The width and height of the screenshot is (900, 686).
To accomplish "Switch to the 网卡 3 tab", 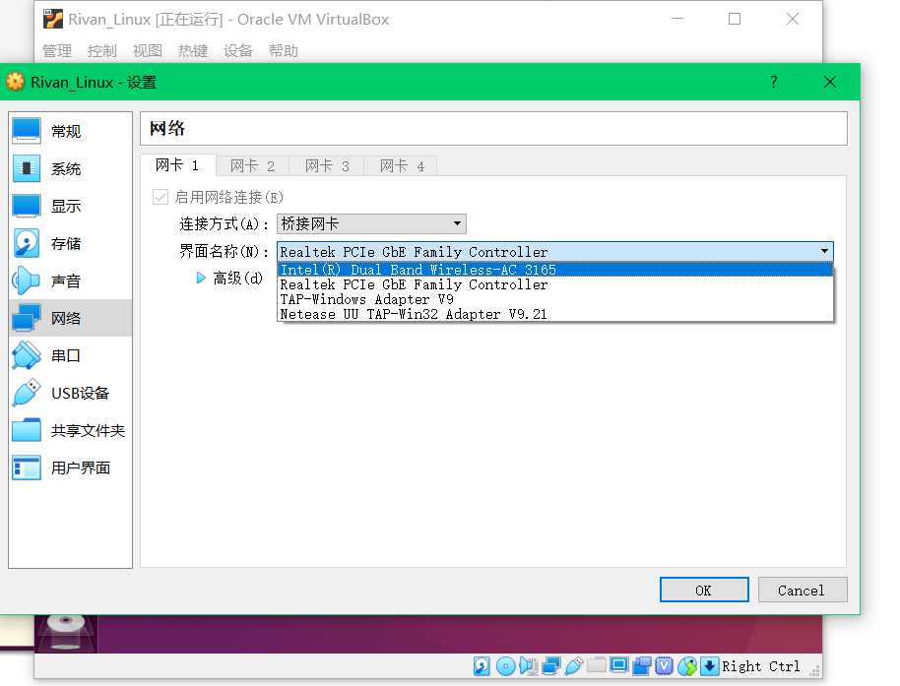I will (327, 166).
